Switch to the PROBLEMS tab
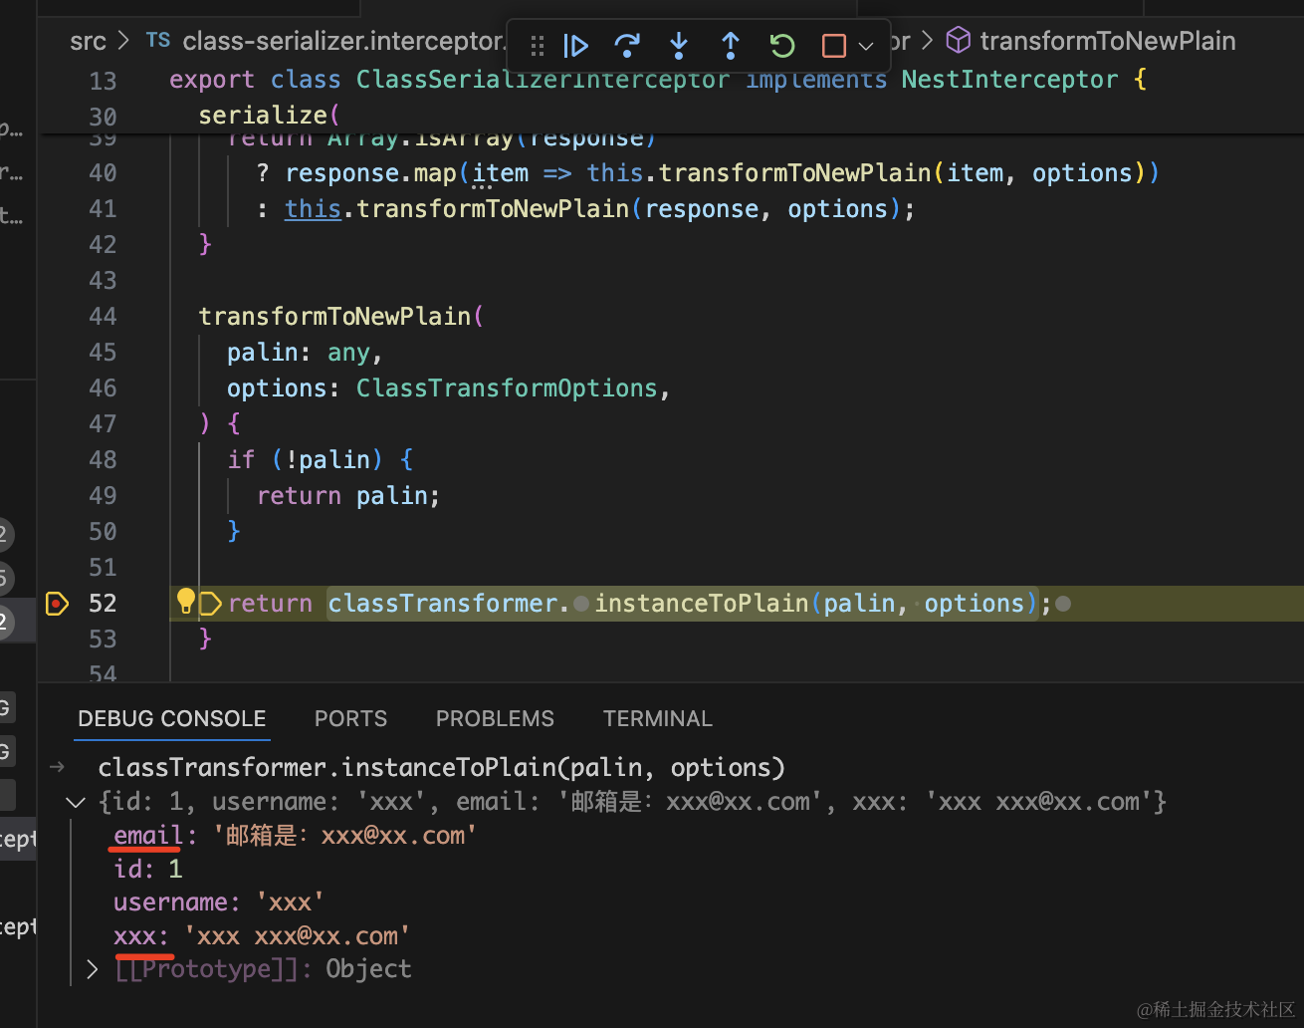The height and width of the screenshot is (1028, 1304). [x=495, y=718]
